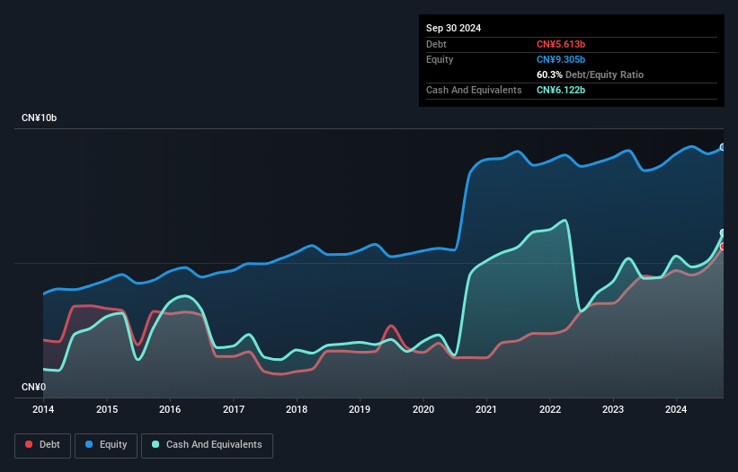Click the 2020 x-axis label
Image resolution: width=738 pixels, height=472 pixels.
coord(423,409)
